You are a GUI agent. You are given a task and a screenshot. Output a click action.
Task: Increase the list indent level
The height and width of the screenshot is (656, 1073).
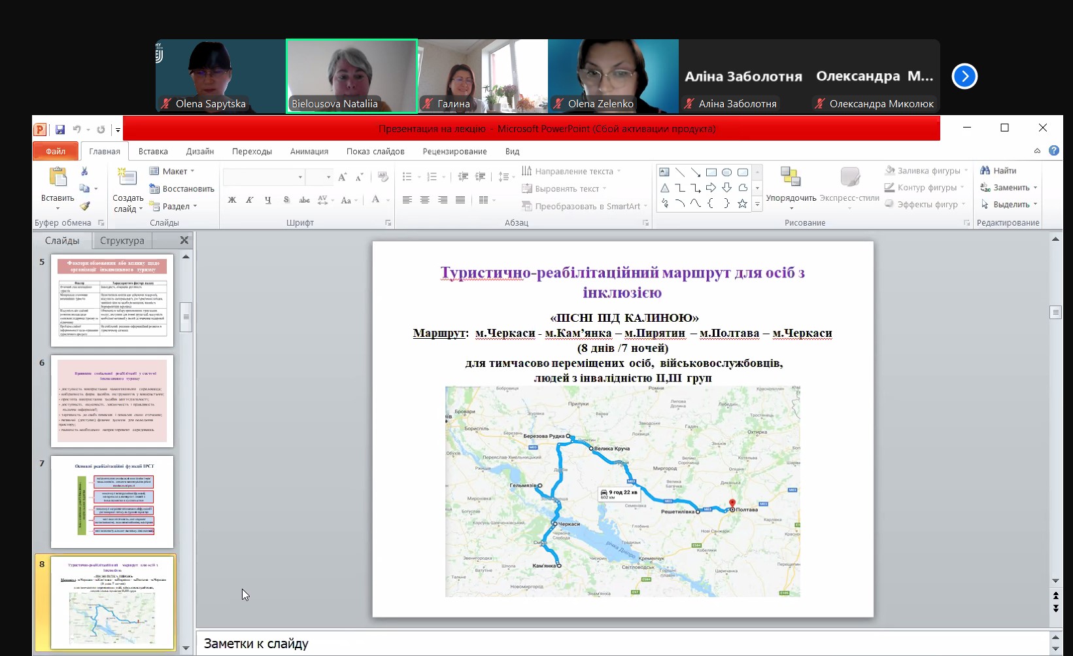click(x=480, y=177)
